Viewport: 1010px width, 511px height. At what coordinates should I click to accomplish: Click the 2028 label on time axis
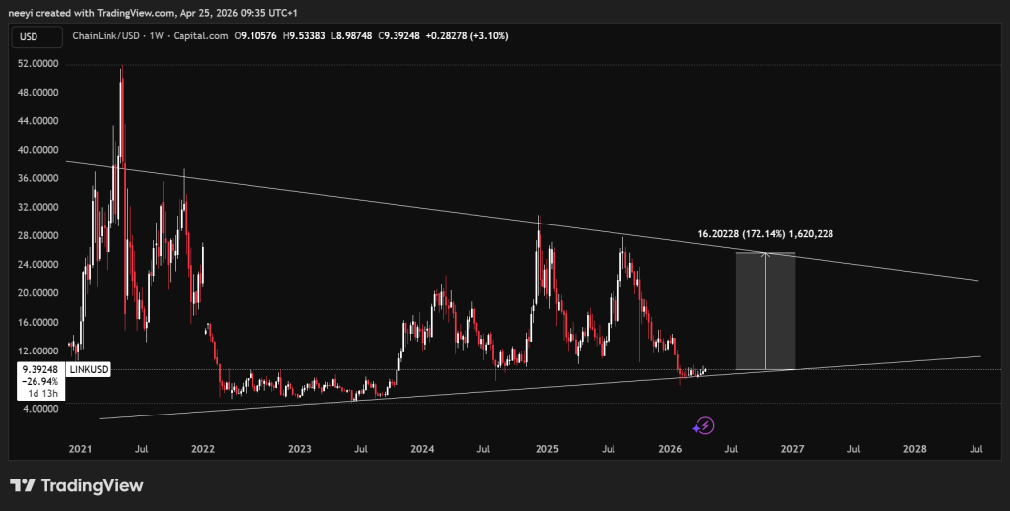[x=914, y=449]
